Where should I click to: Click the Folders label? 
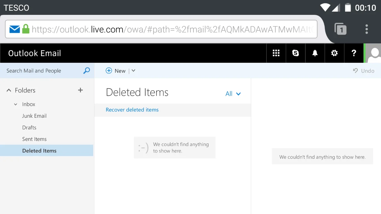click(x=25, y=90)
